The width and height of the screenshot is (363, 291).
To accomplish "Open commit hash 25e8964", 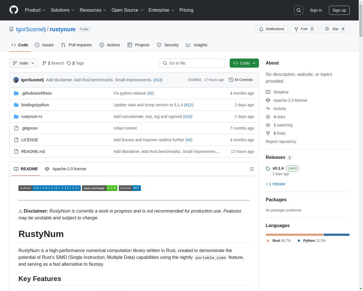I will (195, 80).
